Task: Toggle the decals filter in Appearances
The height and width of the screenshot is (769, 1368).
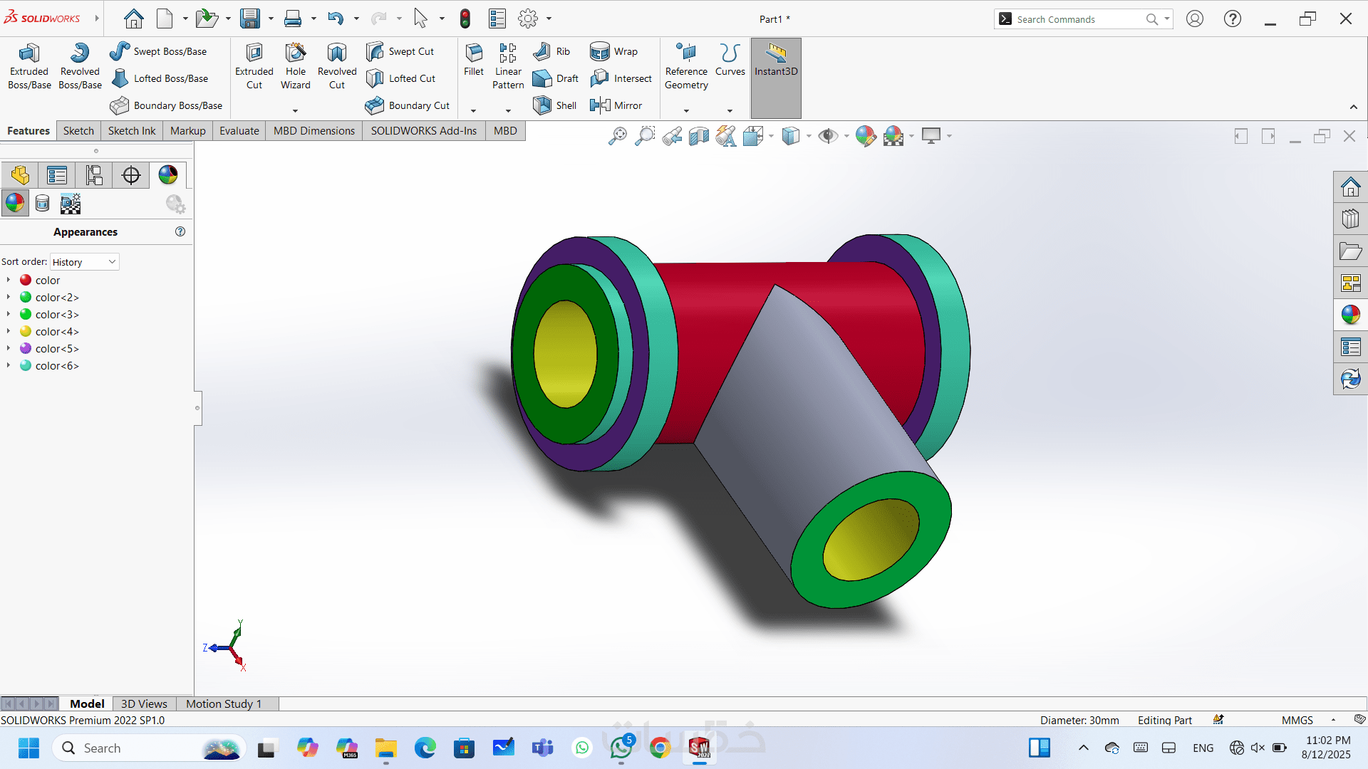Action: tap(43, 204)
